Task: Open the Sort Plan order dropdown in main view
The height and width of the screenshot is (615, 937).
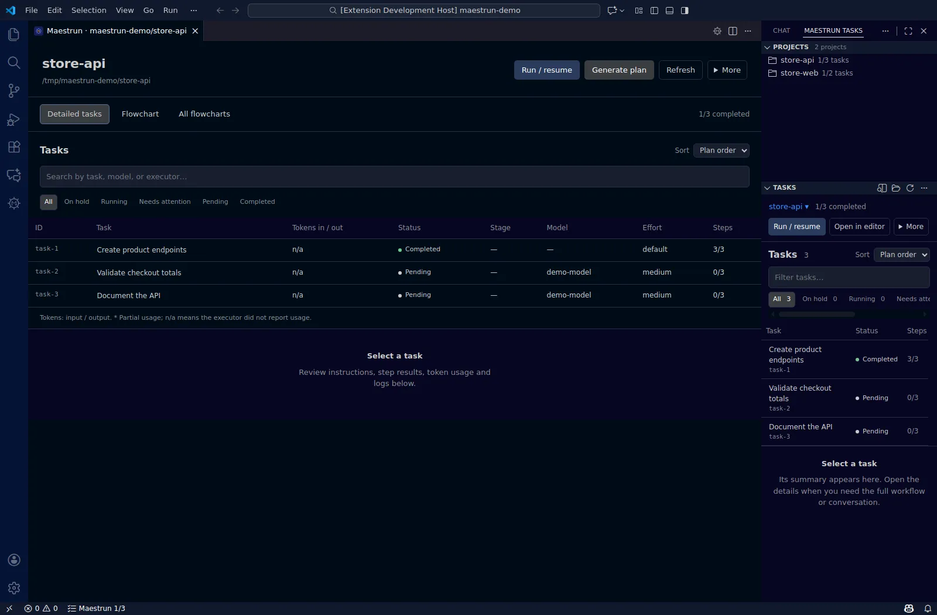Action: [721, 151]
